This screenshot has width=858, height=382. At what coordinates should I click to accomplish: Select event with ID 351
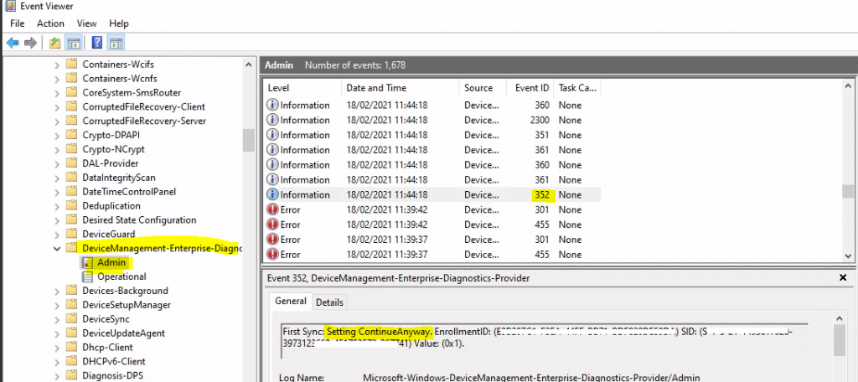(x=432, y=135)
